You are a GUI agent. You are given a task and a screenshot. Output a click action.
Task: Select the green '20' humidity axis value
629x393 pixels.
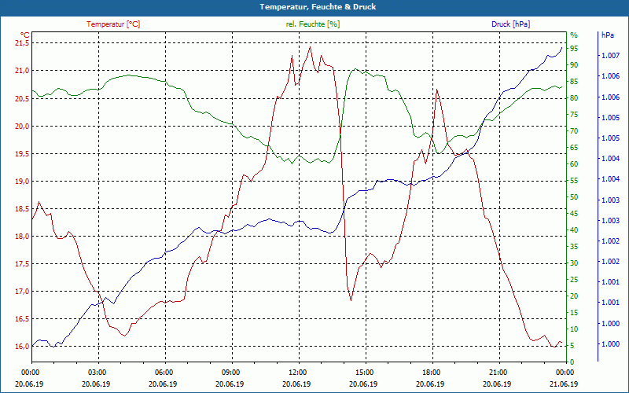coord(574,296)
